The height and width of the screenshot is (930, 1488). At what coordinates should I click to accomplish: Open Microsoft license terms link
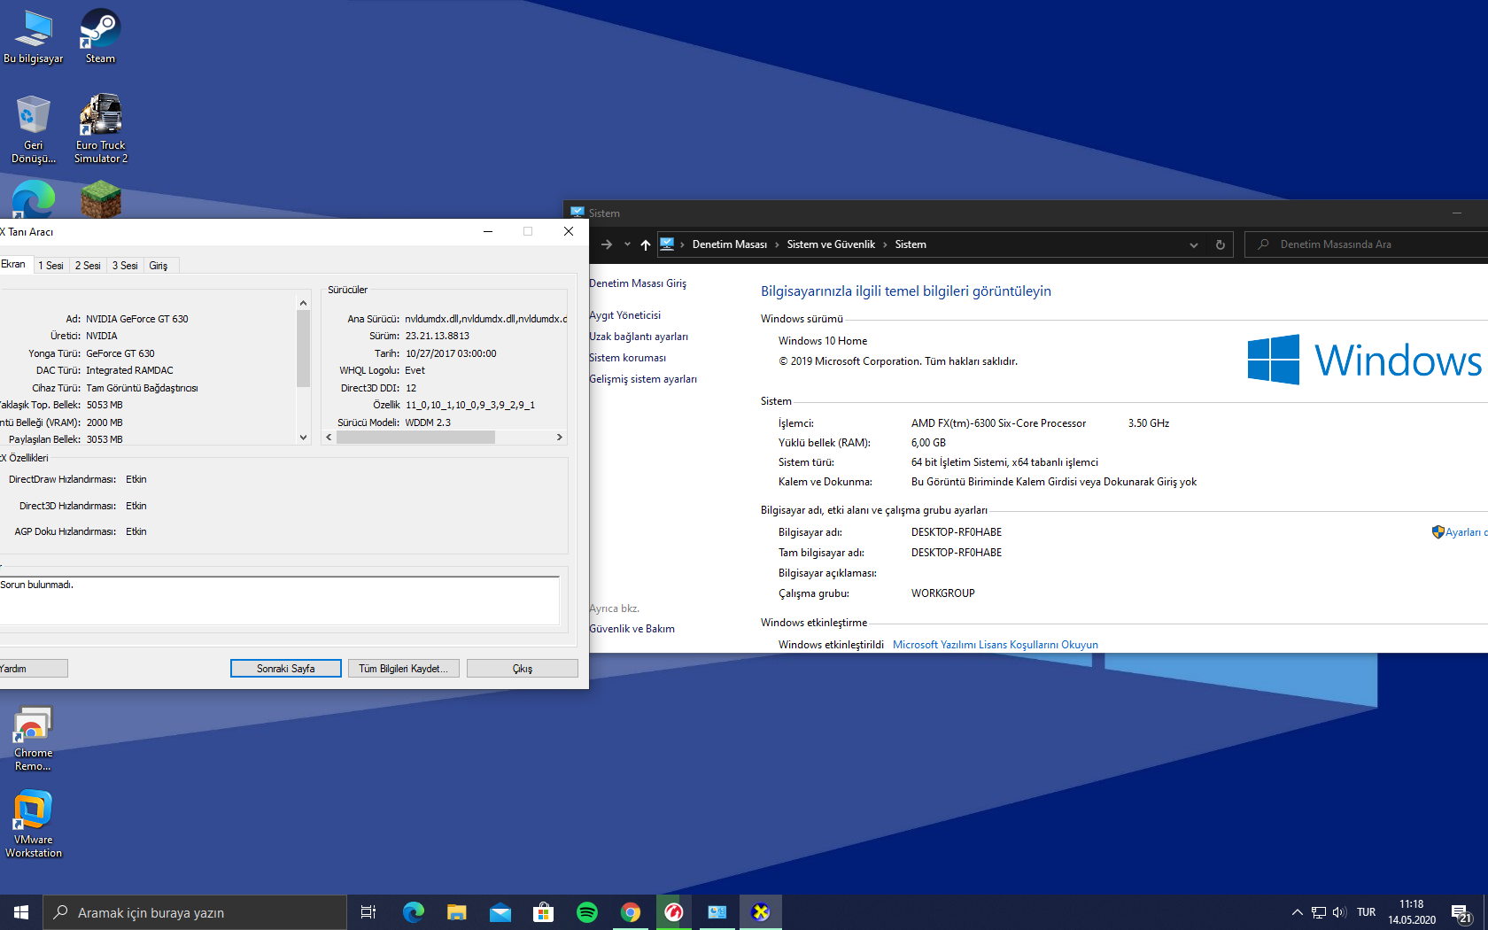[x=995, y=645]
